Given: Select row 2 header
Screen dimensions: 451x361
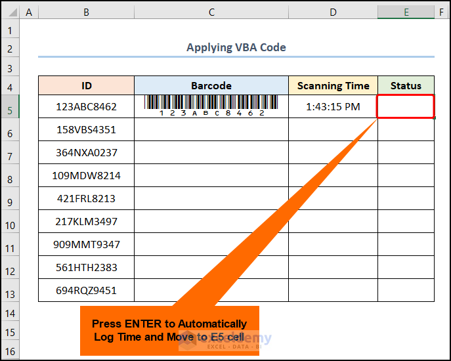Looking at the screenshot, I should click(10, 47).
